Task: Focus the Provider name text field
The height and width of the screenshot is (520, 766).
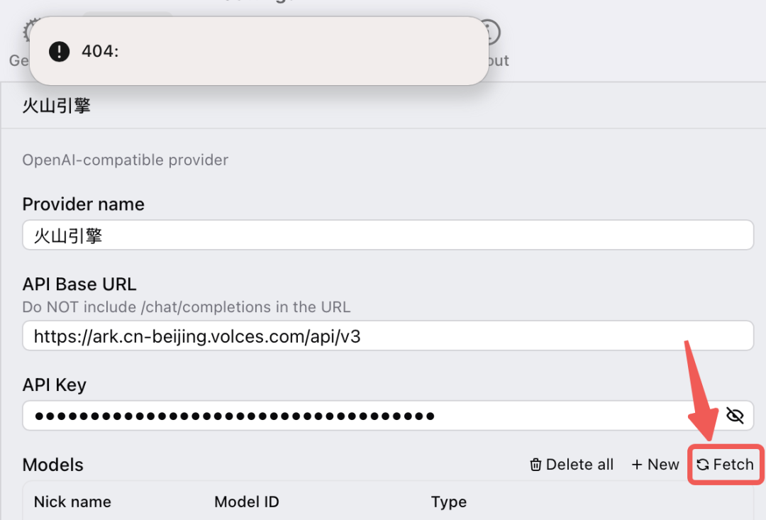Action: (x=387, y=235)
